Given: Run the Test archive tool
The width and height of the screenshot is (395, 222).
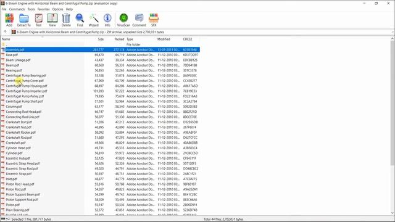Looking at the screenshot, I should [38, 20].
